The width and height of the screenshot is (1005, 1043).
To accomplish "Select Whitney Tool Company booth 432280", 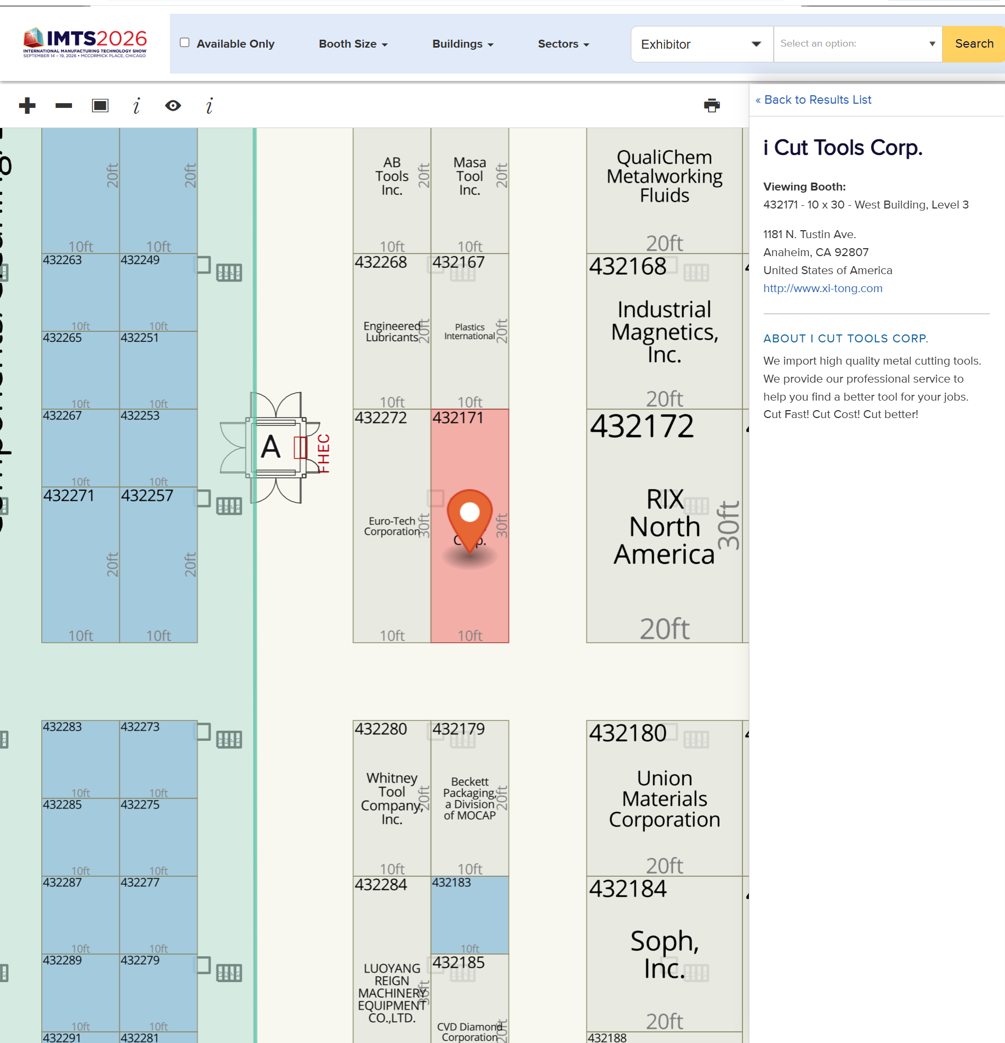I will (392, 798).
